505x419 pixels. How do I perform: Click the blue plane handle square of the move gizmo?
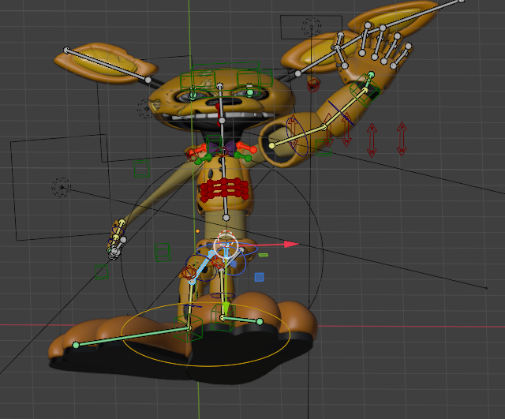point(259,277)
